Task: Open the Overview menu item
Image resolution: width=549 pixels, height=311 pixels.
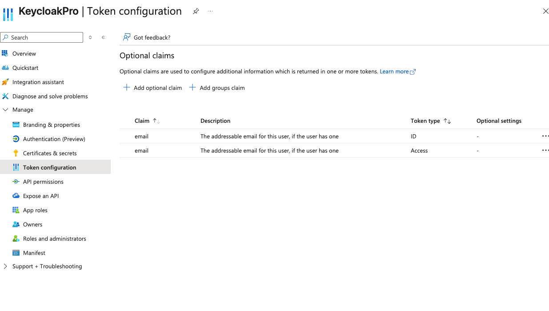Action: click(24, 53)
